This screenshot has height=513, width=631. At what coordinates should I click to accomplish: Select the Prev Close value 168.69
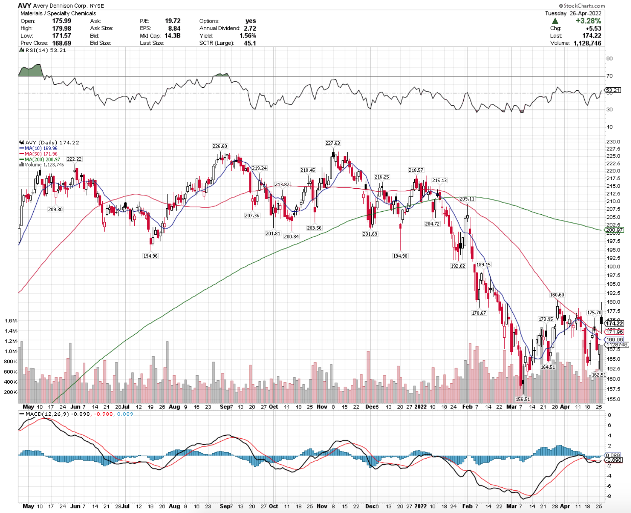[x=62, y=43]
